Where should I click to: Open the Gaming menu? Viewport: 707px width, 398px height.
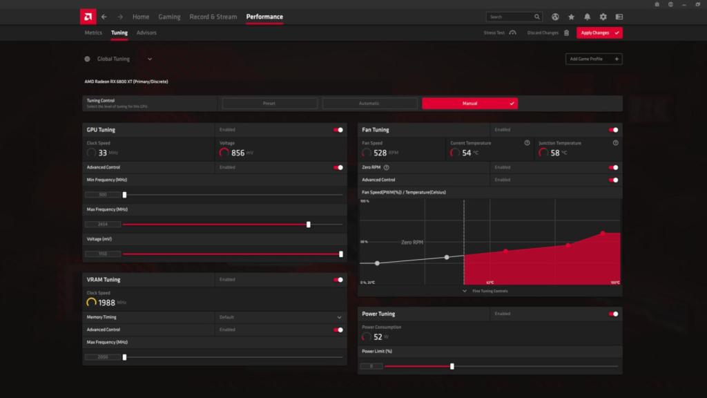coord(169,16)
